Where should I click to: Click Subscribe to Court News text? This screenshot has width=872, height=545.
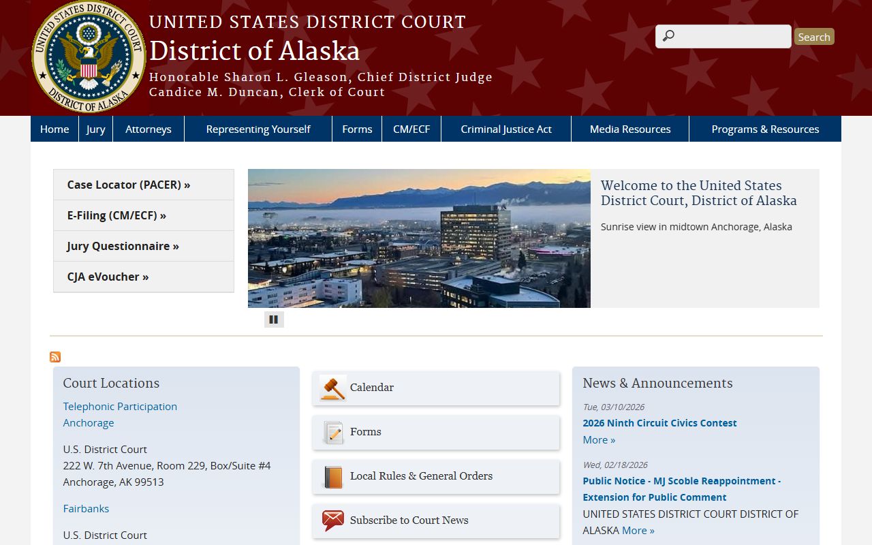point(409,520)
